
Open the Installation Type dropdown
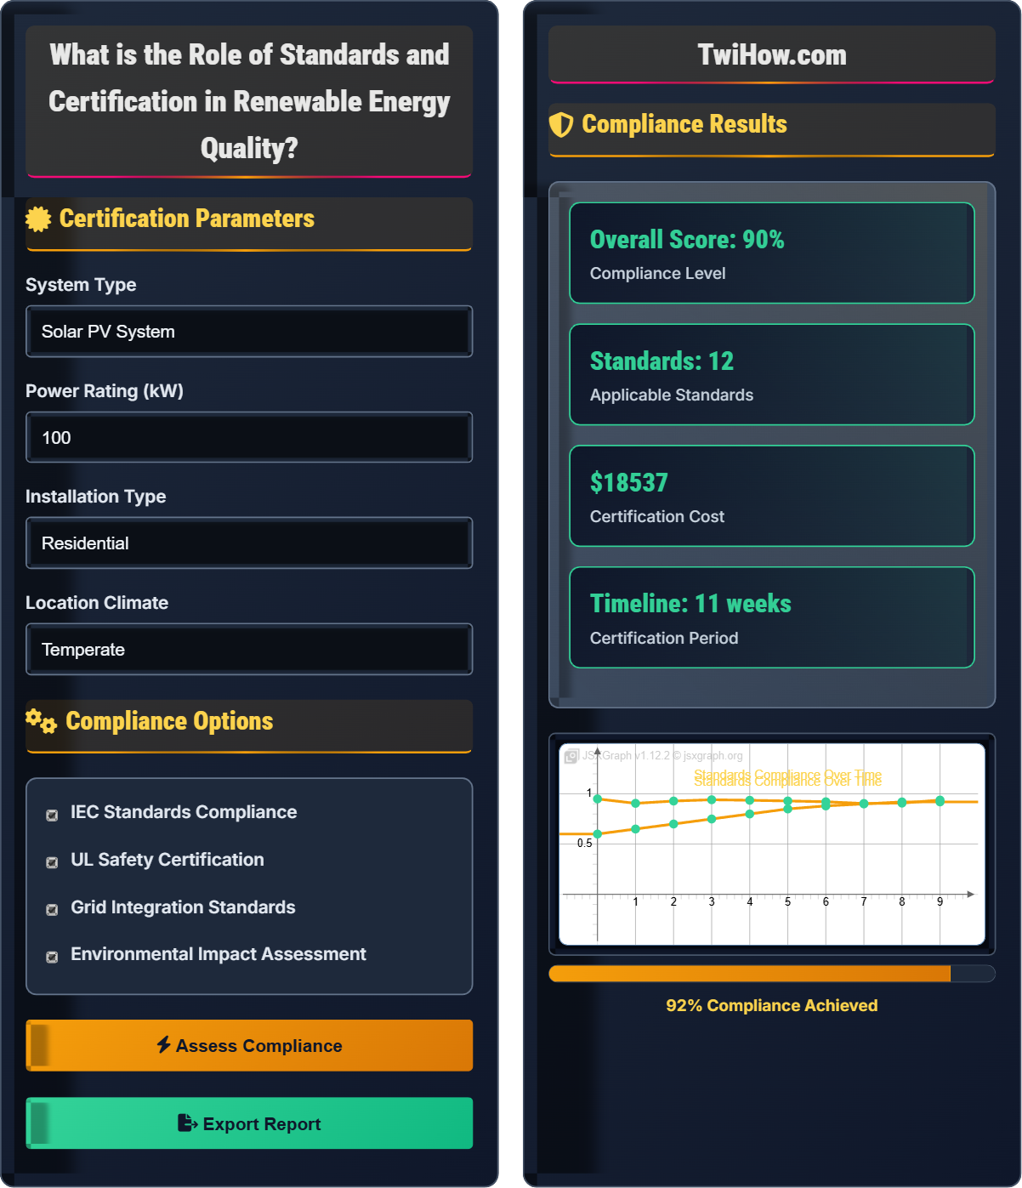pyautogui.click(x=249, y=543)
